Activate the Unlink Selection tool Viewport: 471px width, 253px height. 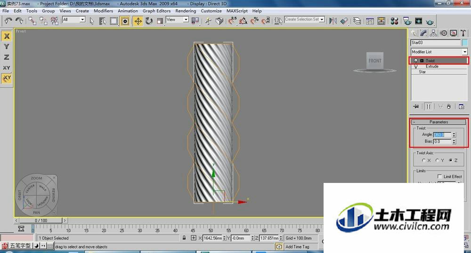click(x=43, y=21)
